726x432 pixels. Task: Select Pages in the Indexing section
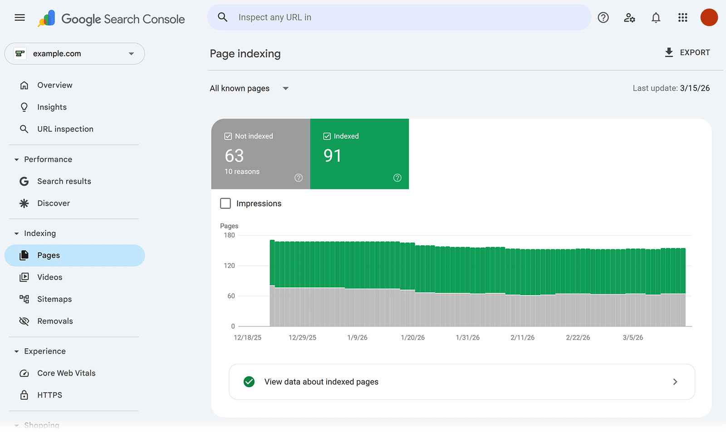pos(48,255)
